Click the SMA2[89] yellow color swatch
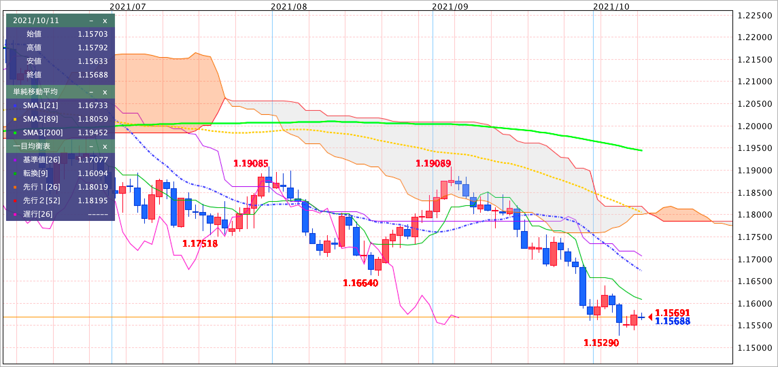The image size is (778, 367). [x=15, y=120]
